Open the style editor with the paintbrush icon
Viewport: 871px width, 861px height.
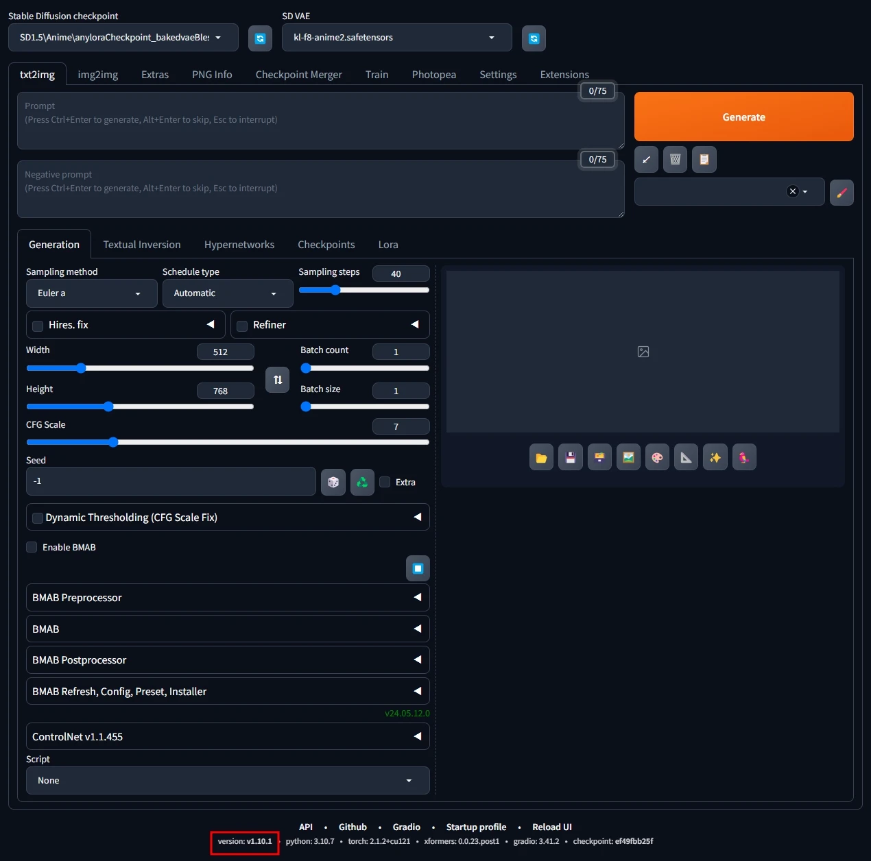(842, 193)
